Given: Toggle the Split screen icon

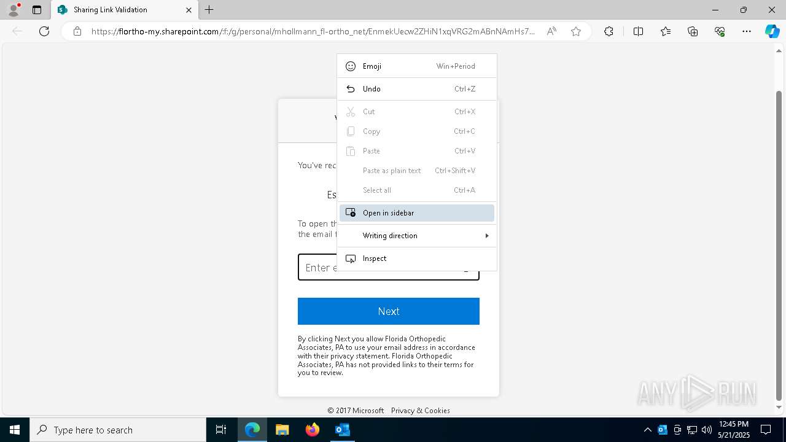Looking at the screenshot, I should [638, 31].
